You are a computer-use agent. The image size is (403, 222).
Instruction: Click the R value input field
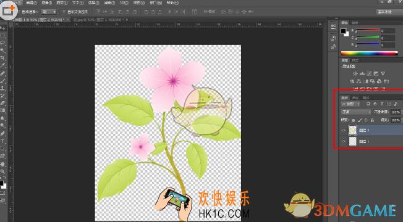[x=388, y=31]
